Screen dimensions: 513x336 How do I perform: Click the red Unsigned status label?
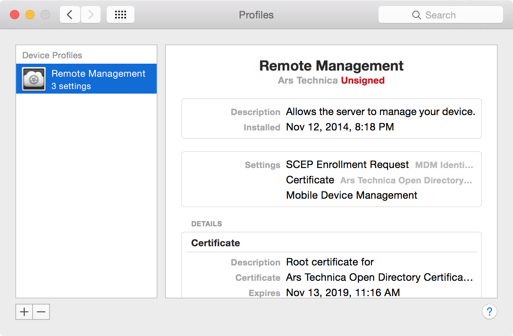pos(362,81)
